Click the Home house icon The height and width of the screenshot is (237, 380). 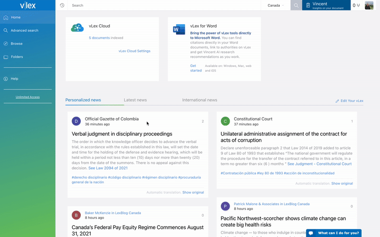tap(6, 18)
